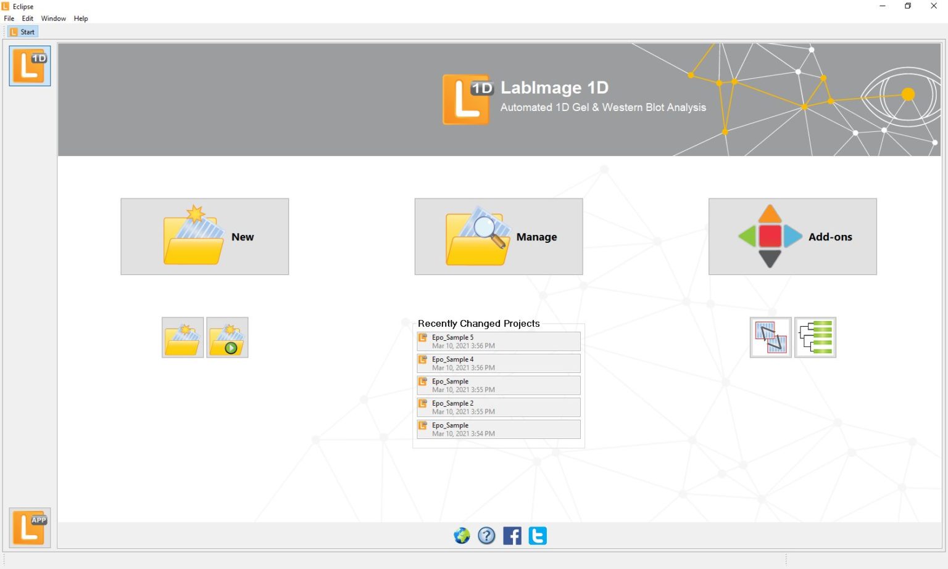The width and height of the screenshot is (948, 569).
Task: Select Epo_Sample 4 from recent projects
Action: coord(498,363)
